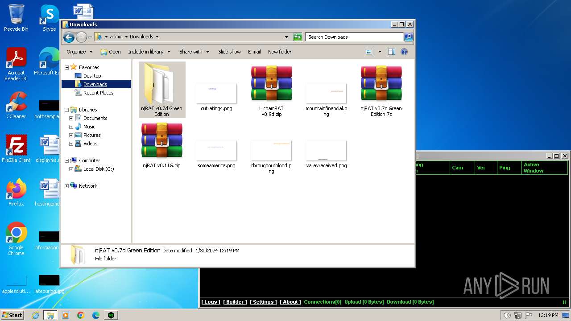Screen dimensions: 571x321
Task: Open CCleaner desktop shortcut
Action: 16,106
